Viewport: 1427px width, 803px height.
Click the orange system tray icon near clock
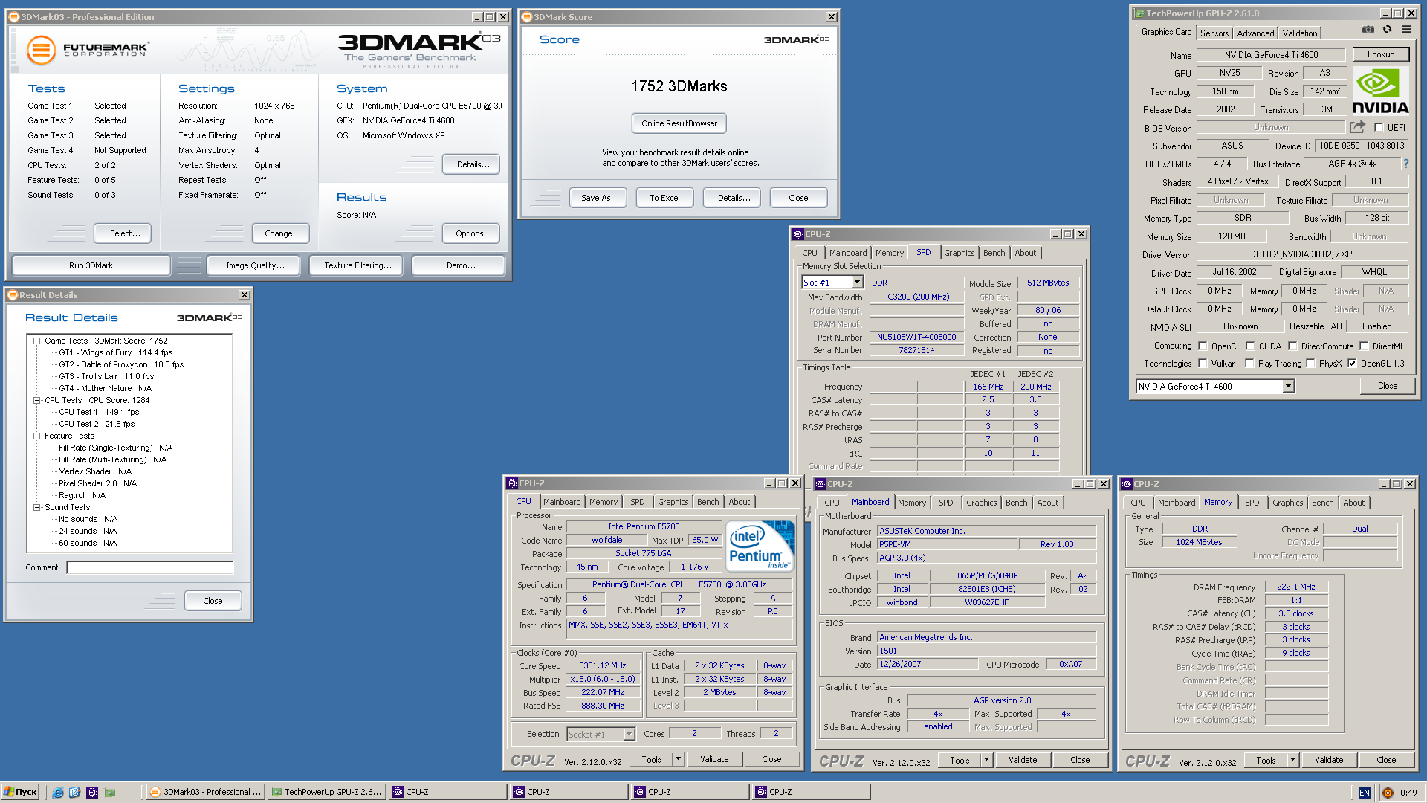pos(1388,793)
